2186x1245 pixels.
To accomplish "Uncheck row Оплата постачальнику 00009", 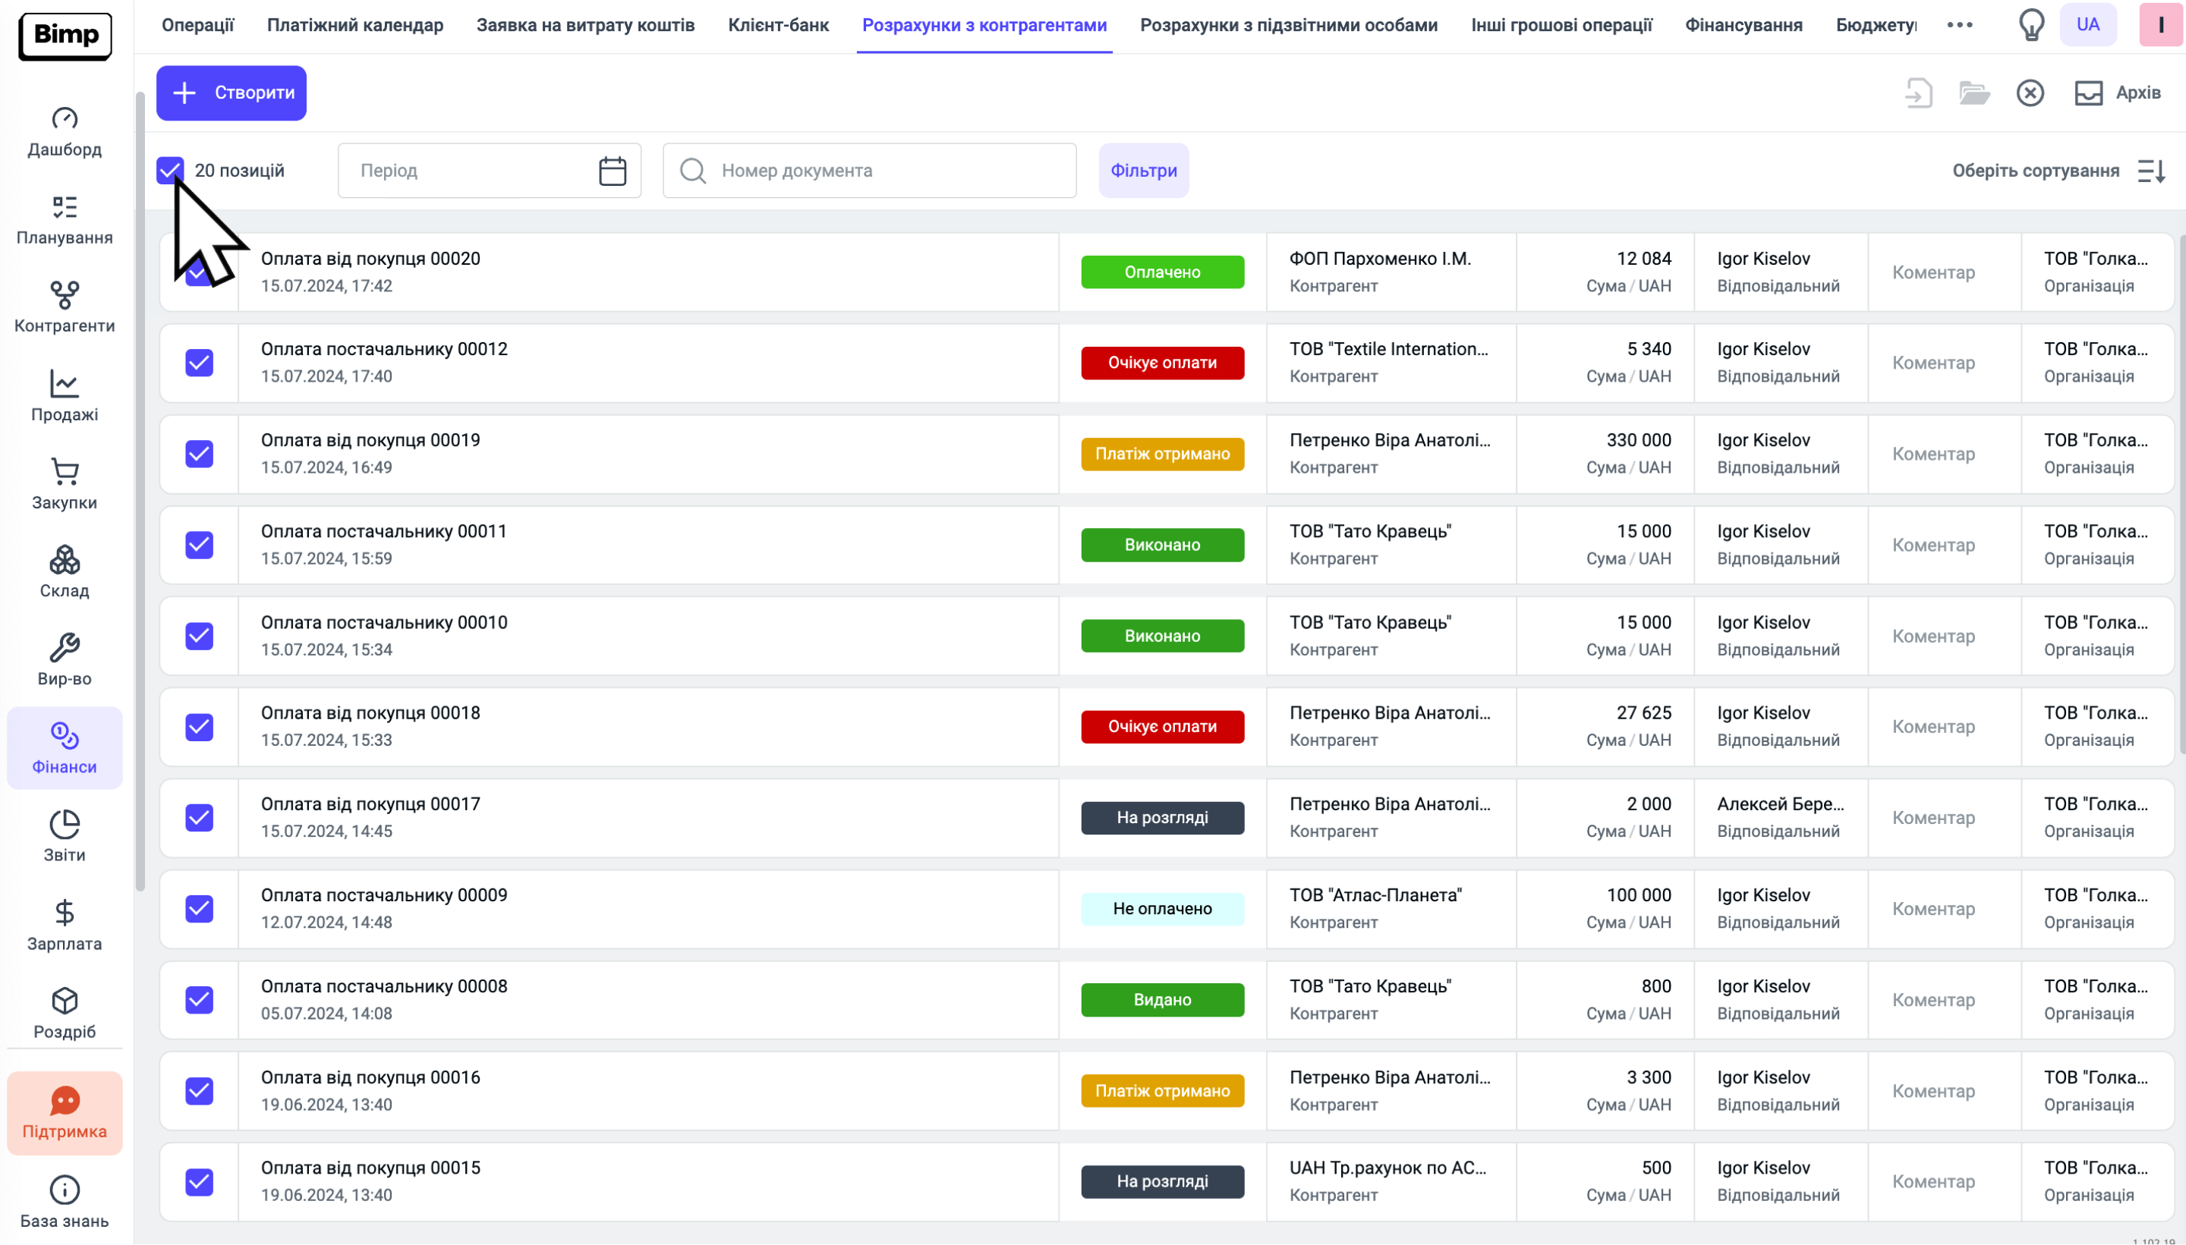I will tap(200, 909).
